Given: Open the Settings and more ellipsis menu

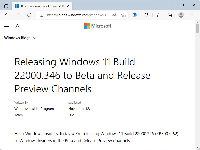Looking at the screenshot, I should click(x=193, y=15).
